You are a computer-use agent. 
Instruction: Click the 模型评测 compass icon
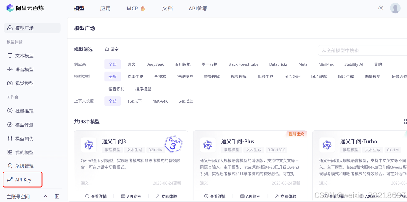pyautogui.click(x=10, y=125)
